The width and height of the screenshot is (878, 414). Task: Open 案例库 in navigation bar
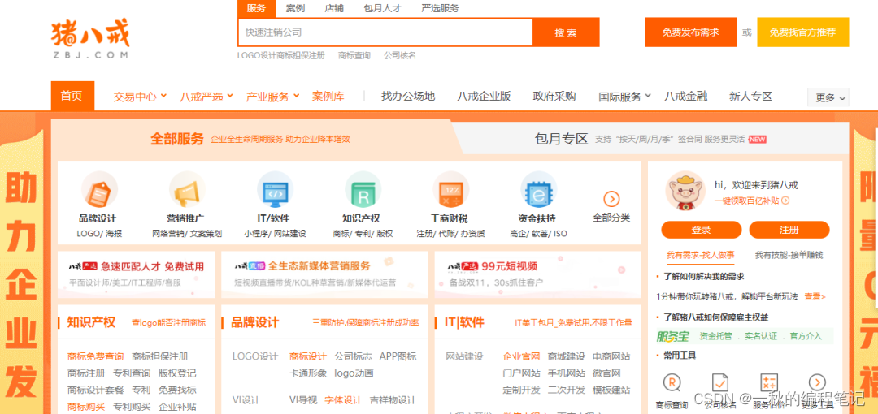pos(328,97)
